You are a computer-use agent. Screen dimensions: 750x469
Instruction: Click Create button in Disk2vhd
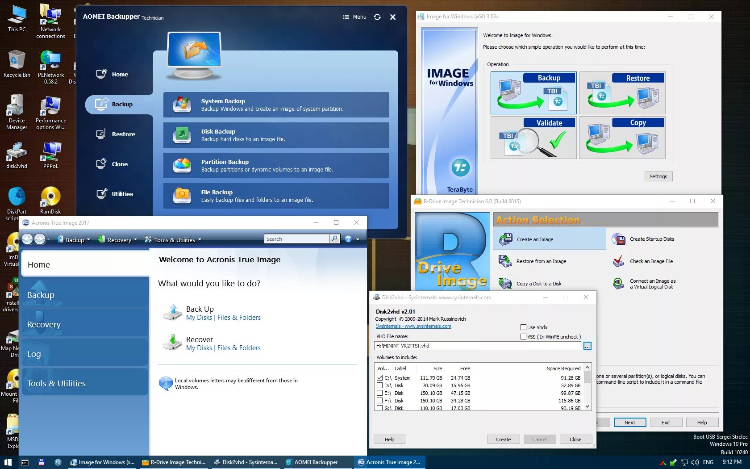click(x=504, y=440)
